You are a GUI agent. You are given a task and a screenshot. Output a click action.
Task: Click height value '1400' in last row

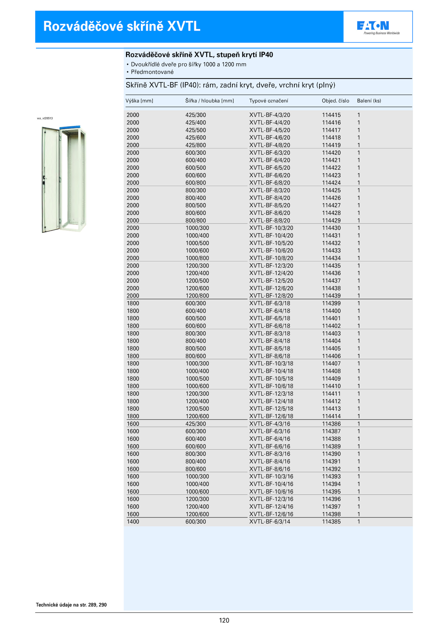tap(133, 522)
